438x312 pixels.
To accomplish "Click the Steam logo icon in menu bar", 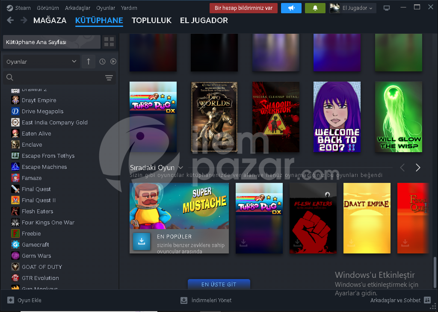I will click(x=10, y=8).
